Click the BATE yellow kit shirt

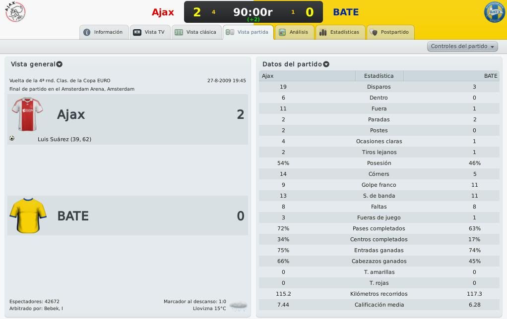(x=28, y=215)
